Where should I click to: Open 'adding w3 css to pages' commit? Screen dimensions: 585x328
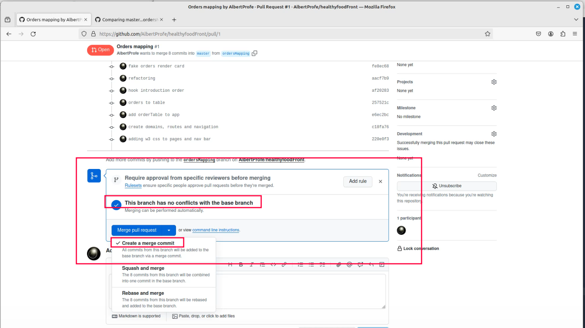(170, 139)
